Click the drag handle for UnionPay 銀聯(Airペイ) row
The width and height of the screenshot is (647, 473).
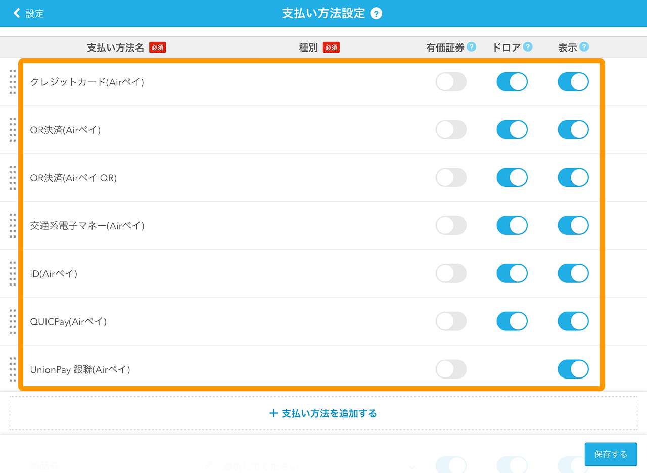pyautogui.click(x=13, y=369)
